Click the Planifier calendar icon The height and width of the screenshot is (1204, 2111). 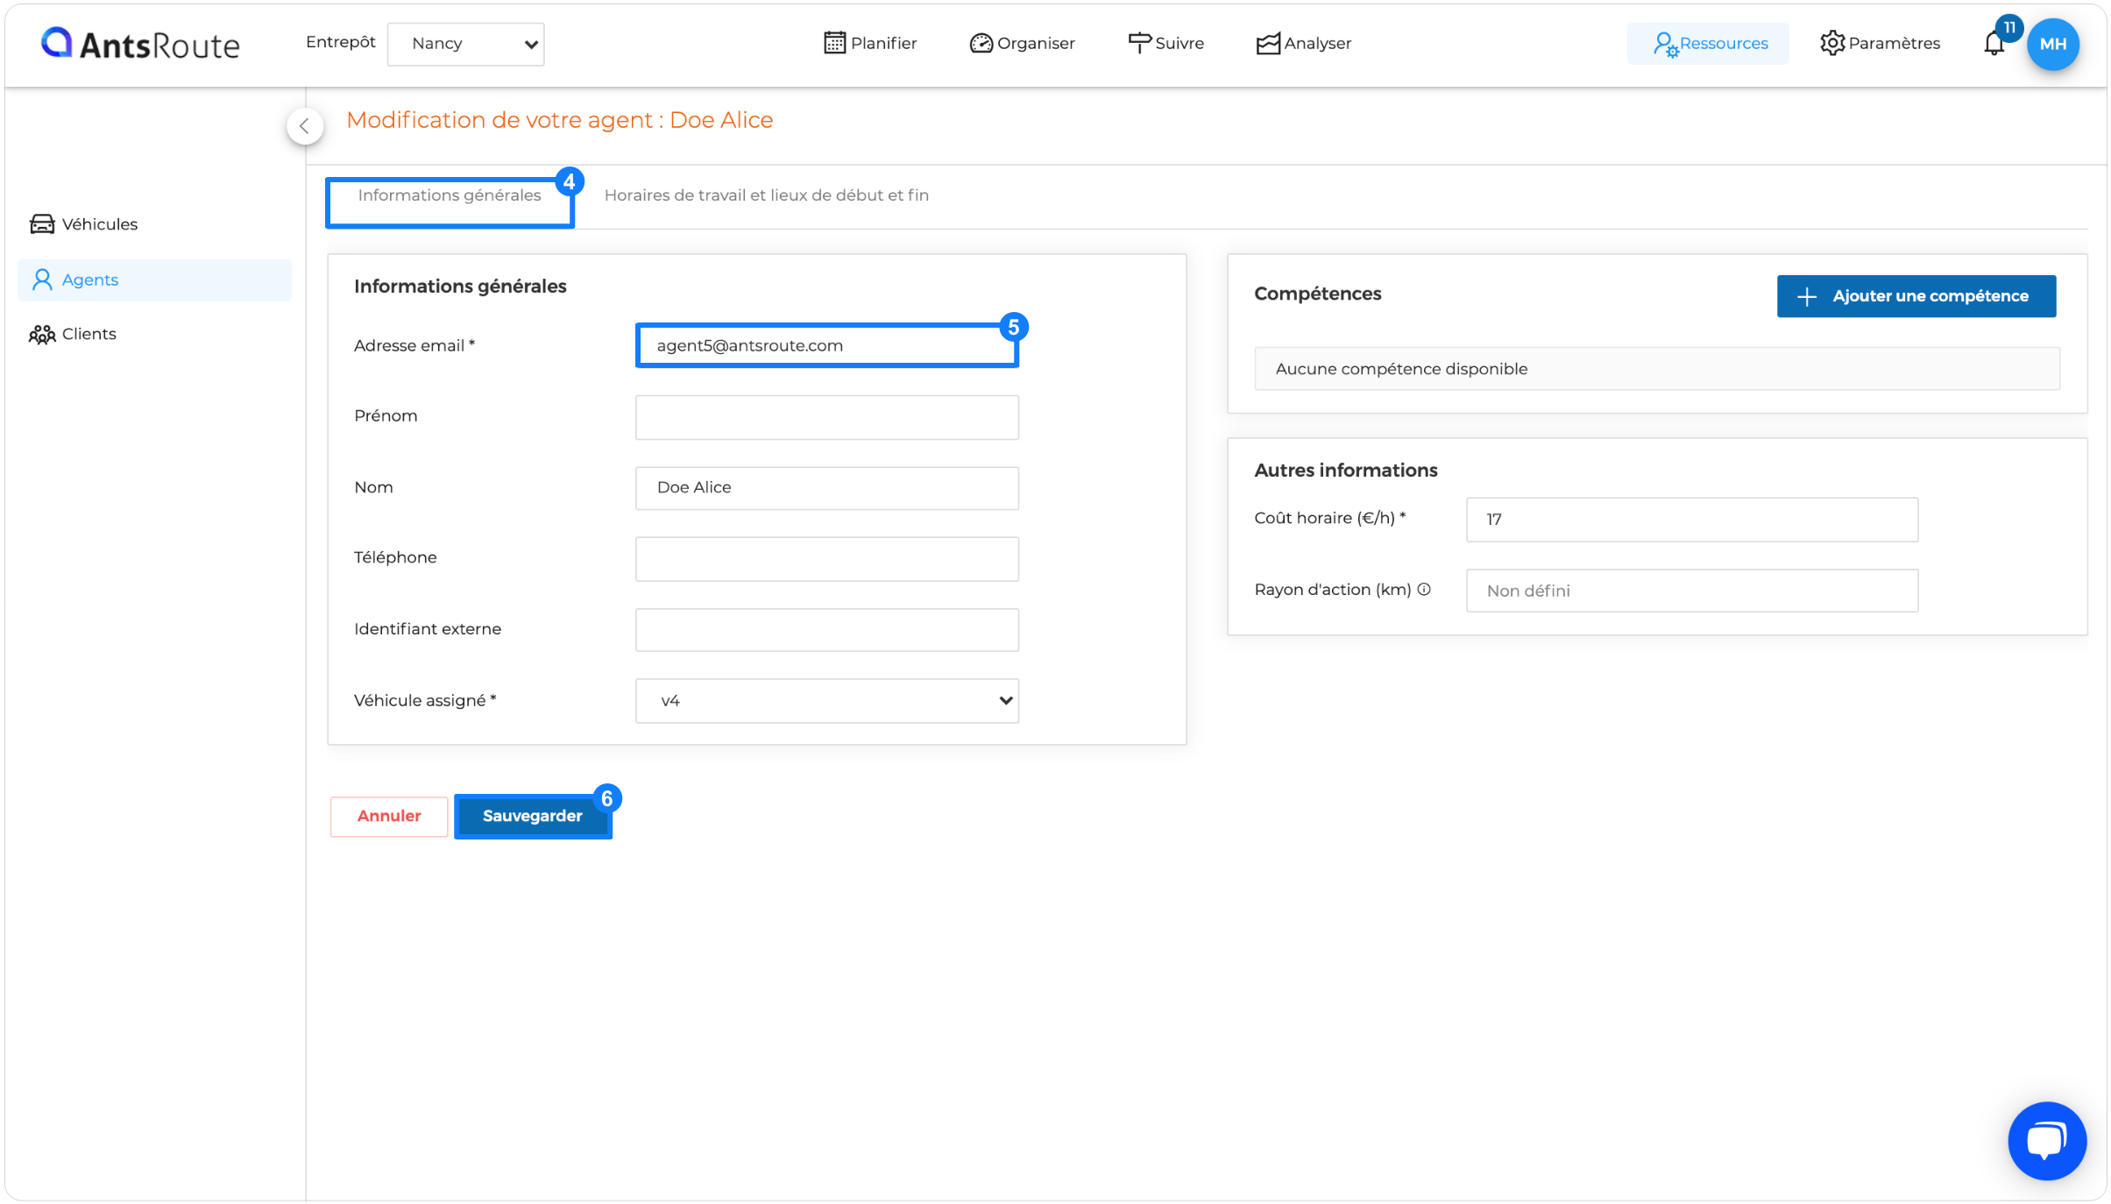click(x=834, y=43)
